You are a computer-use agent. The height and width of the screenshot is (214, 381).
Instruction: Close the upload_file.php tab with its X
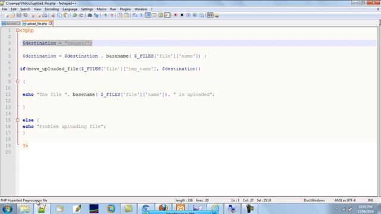point(50,23)
